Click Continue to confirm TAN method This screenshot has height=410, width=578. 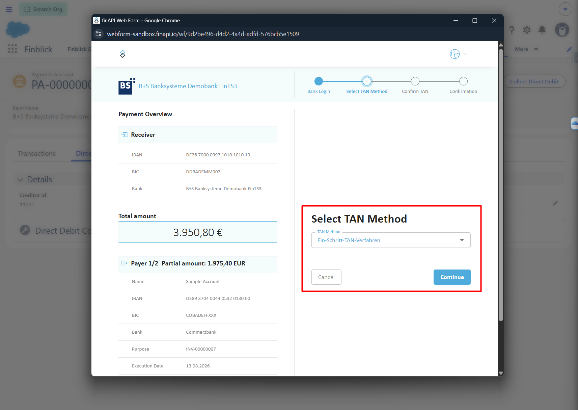(452, 277)
